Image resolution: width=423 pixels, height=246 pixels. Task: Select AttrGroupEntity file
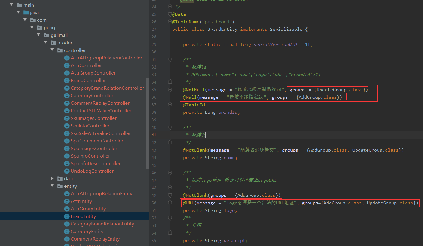[x=88, y=209]
